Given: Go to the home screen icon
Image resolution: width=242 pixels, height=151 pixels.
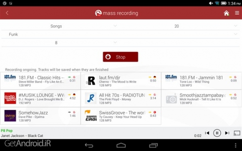Looking at the screenshot, I should pos(227,13).
